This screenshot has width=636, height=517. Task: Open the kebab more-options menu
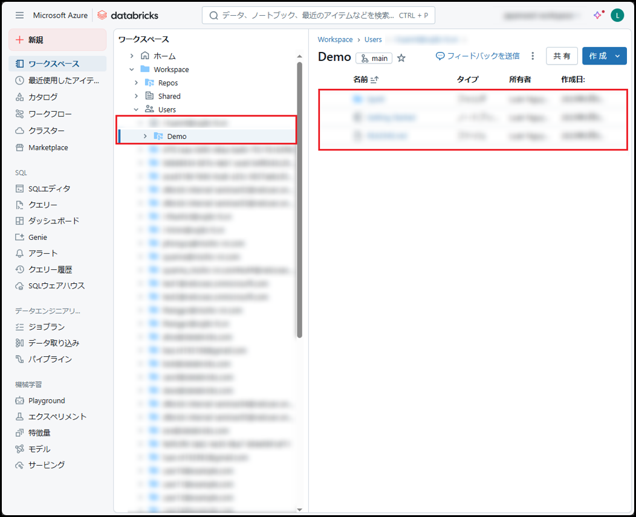[x=533, y=56]
